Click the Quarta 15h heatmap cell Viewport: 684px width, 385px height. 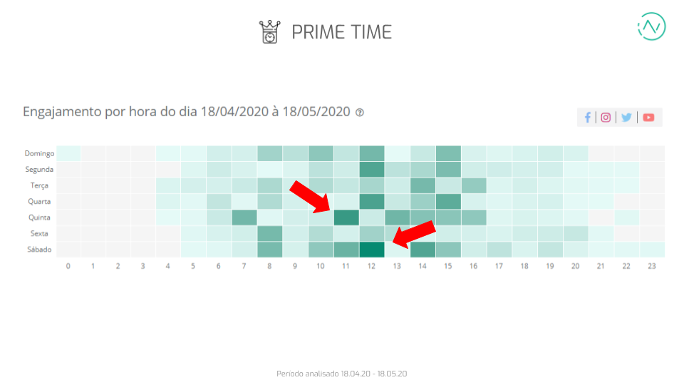click(x=448, y=201)
